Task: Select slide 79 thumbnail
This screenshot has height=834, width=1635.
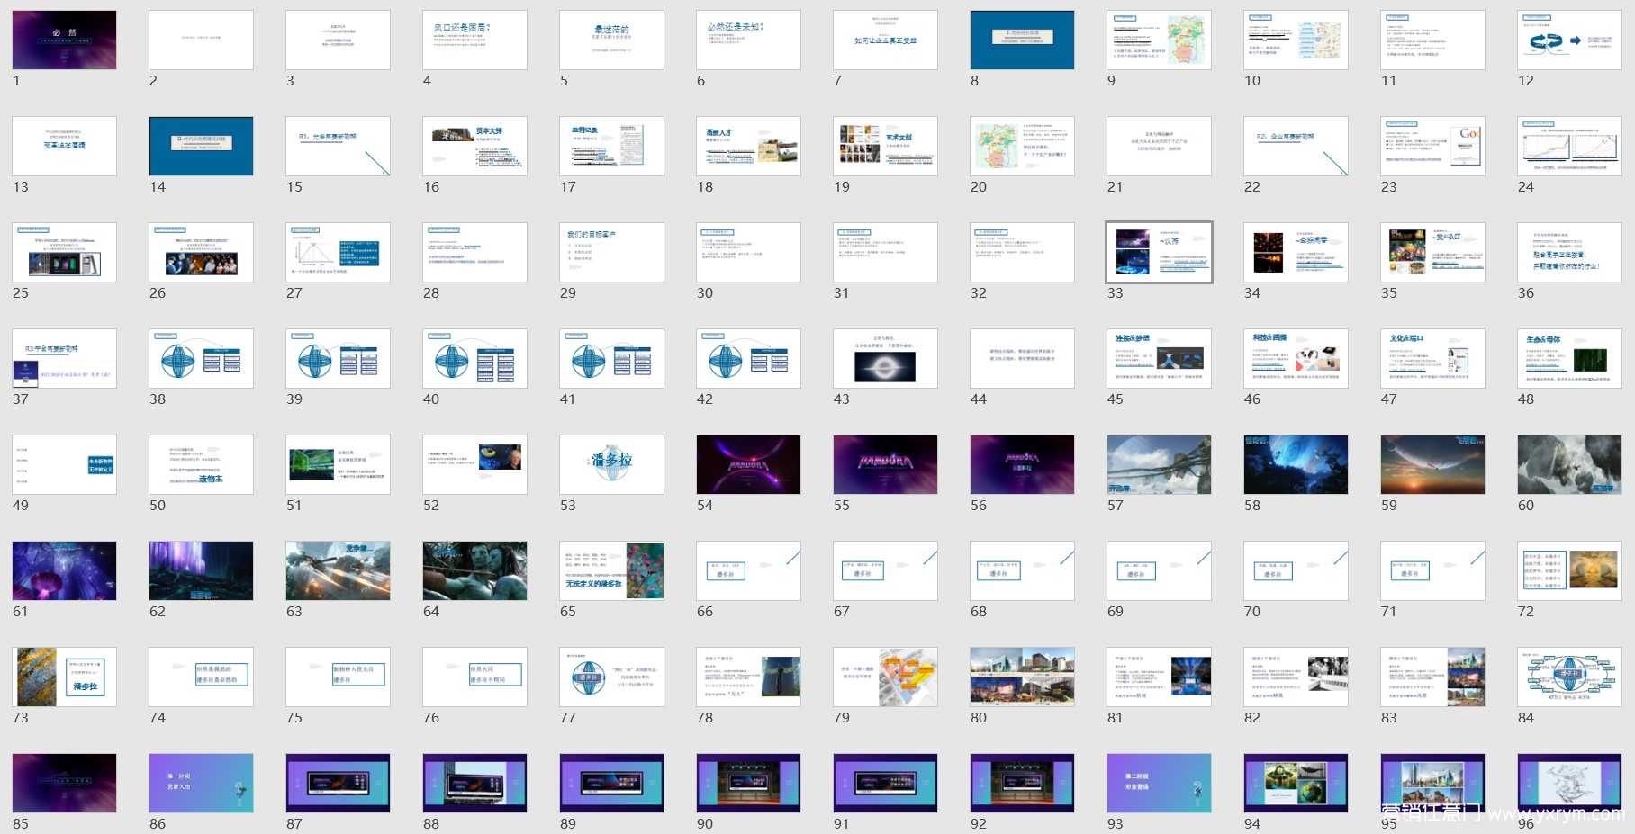Action: click(885, 677)
